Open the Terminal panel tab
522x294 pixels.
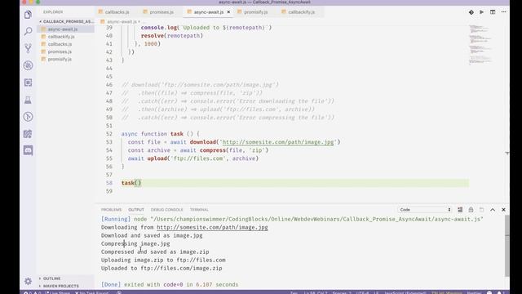(199, 210)
